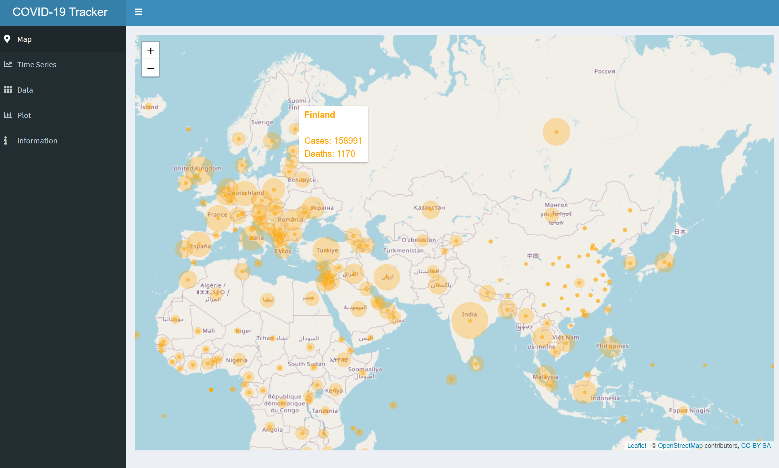This screenshot has height=468, width=779.
Task: Select the Map menu item
Action: coord(63,39)
